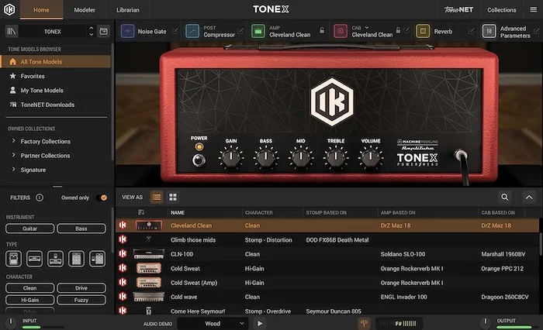543x330 pixels.
Task: Select the Compressor module icon
Action: pos(192,32)
